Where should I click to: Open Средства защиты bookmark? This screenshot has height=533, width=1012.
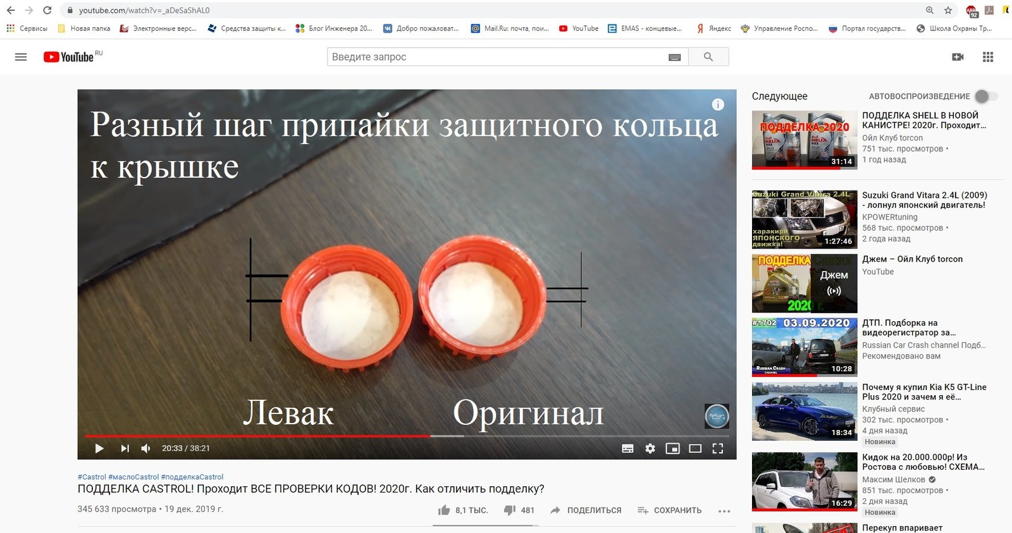pyautogui.click(x=247, y=28)
